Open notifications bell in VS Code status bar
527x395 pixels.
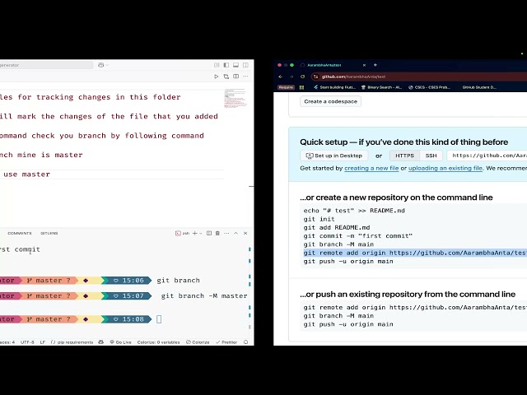(245, 342)
